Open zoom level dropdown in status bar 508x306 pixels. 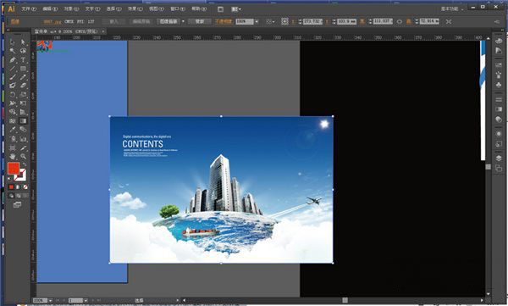pos(50,301)
